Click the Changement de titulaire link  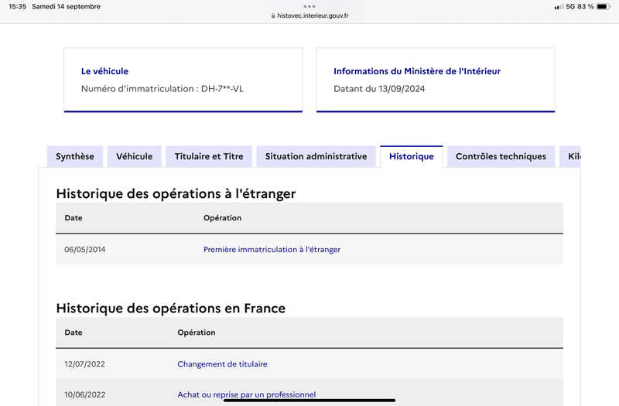coord(222,363)
